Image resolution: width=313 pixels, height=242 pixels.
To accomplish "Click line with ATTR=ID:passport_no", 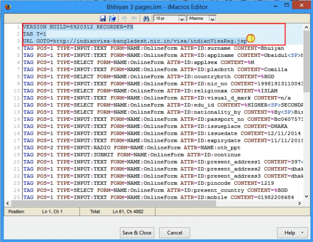I will point(163,119).
